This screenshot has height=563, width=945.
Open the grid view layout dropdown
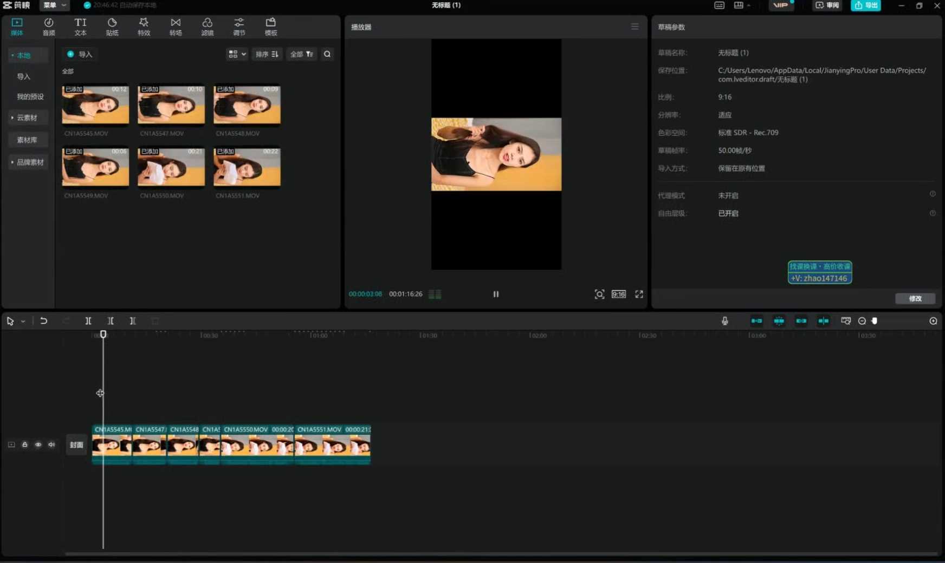237,54
